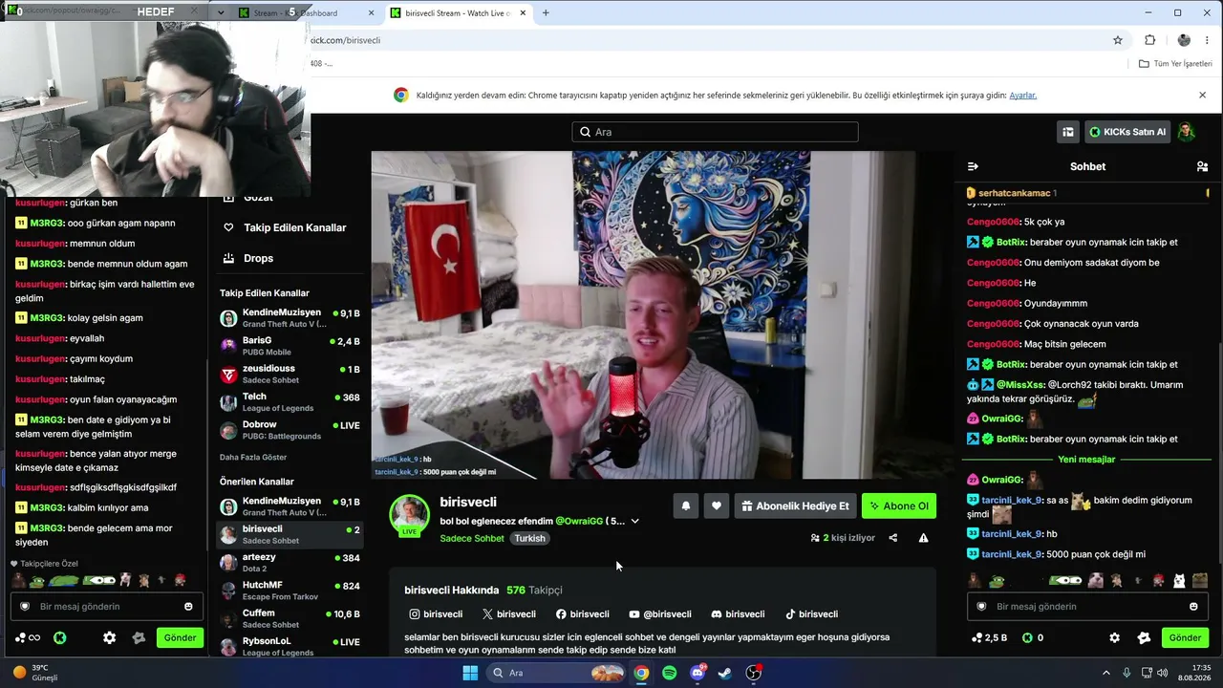Image resolution: width=1223 pixels, height=688 pixels.
Task: Open the HutchMF channel in the sidebar
Action: click(290, 591)
